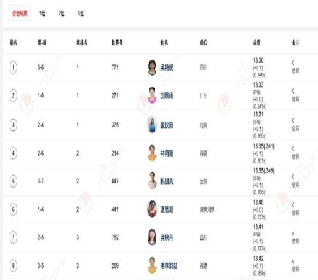Open the 3组 tab
Screen dimensions: 318x280
(x=81, y=13)
